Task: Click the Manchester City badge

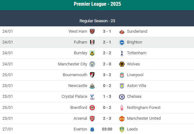Action: coord(92,64)
